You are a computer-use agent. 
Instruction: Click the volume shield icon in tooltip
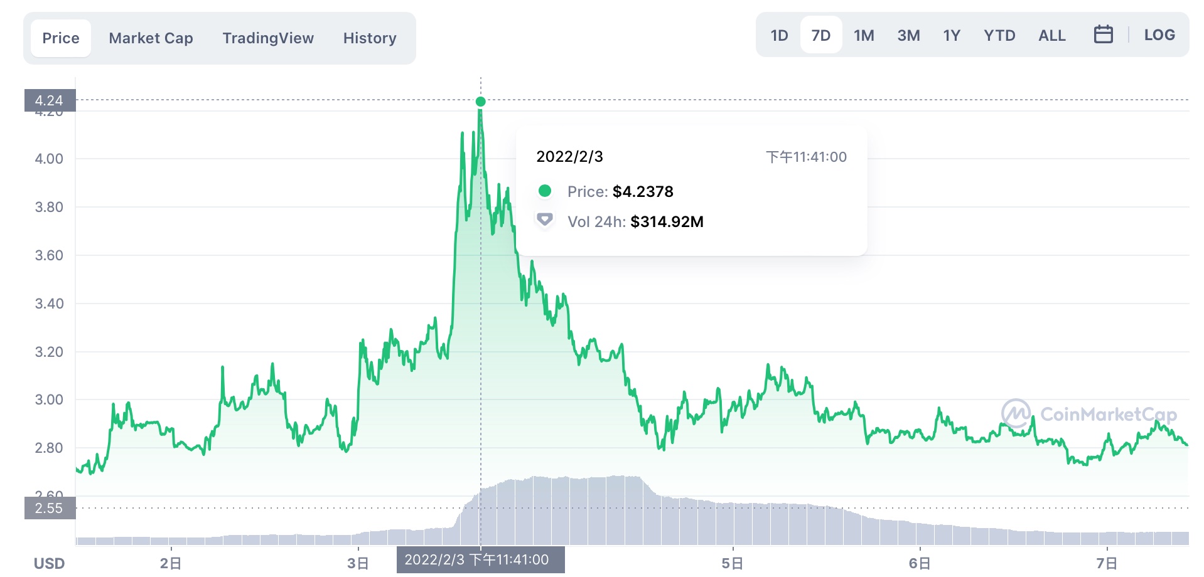(545, 220)
